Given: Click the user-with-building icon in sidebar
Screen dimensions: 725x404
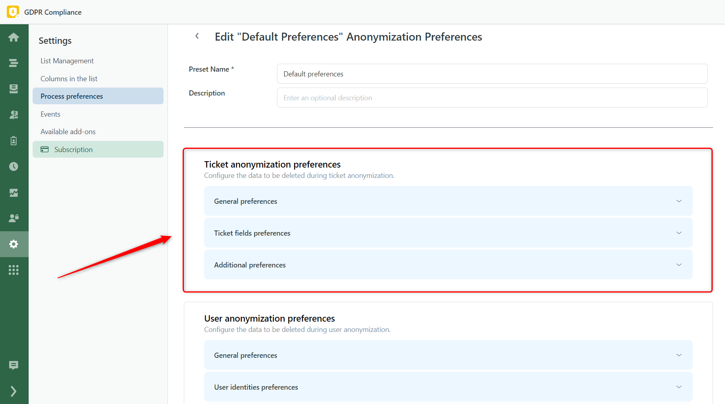Looking at the screenshot, I should (14, 115).
